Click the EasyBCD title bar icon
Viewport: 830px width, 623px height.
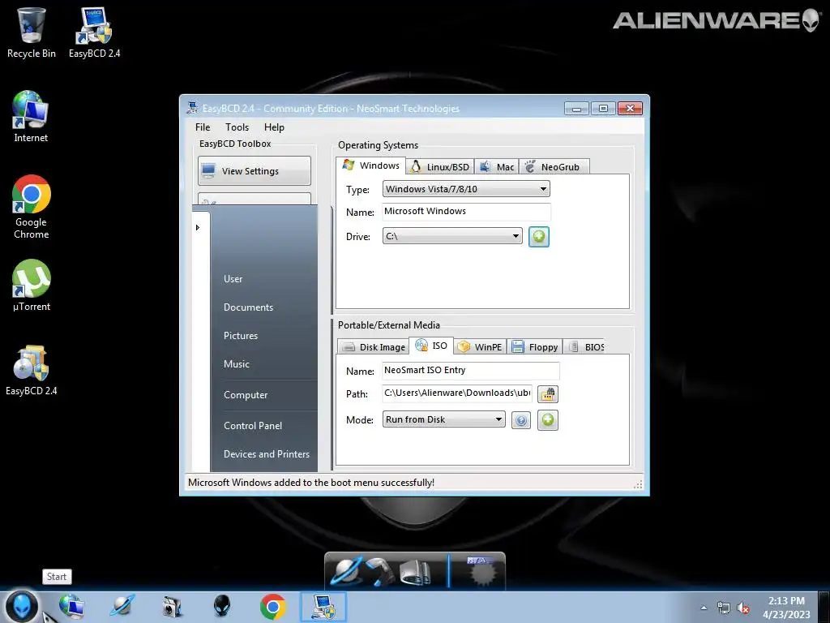point(192,108)
